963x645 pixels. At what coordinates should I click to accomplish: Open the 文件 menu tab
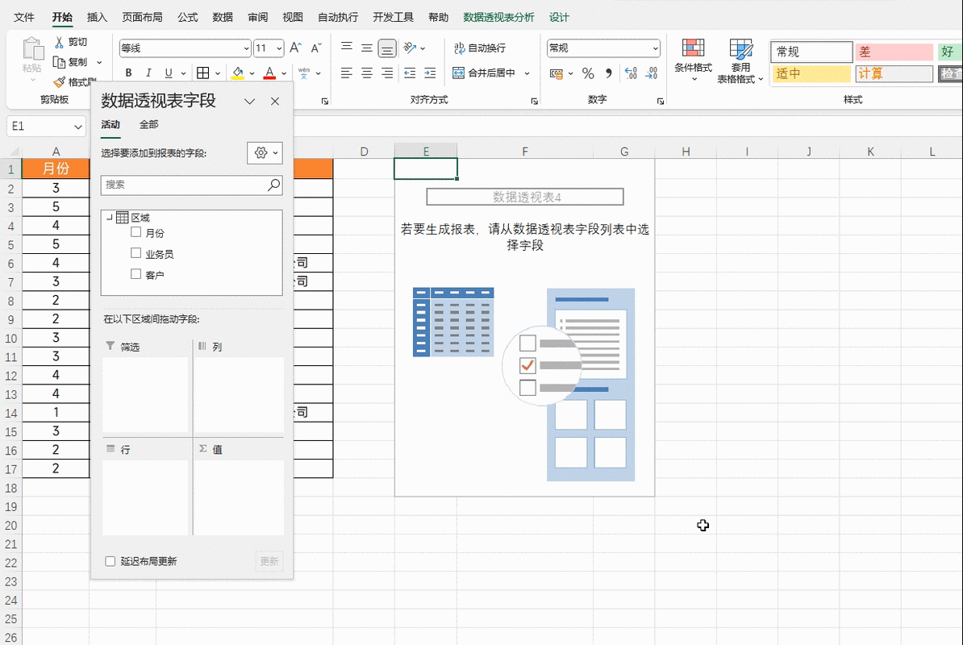(x=24, y=17)
